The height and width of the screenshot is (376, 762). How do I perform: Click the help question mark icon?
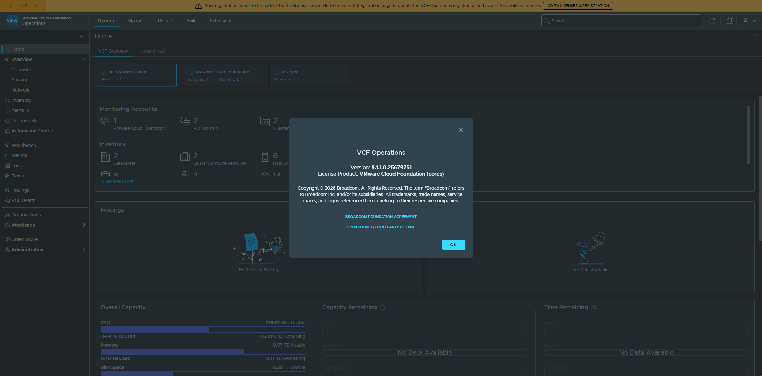click(x=756, y=36)
